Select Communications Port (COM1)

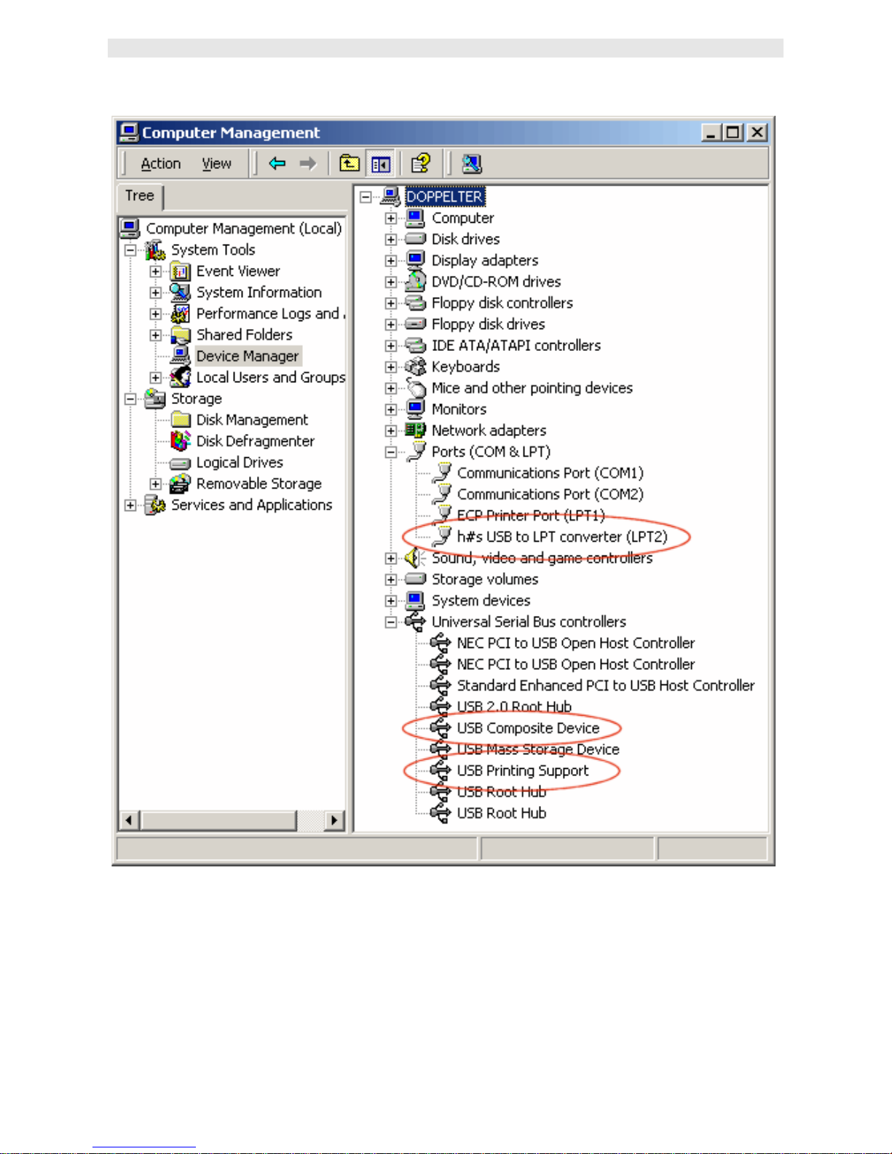point(550,473)
